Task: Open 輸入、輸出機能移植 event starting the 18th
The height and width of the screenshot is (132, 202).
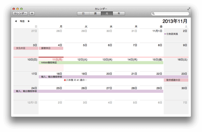Action: [x=113, y=77]
